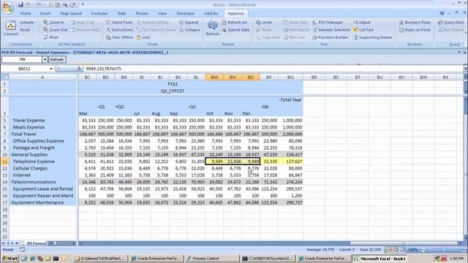Screen dimensions: 468x263
Task: Open form Instructions
Action: click(119, 30)
